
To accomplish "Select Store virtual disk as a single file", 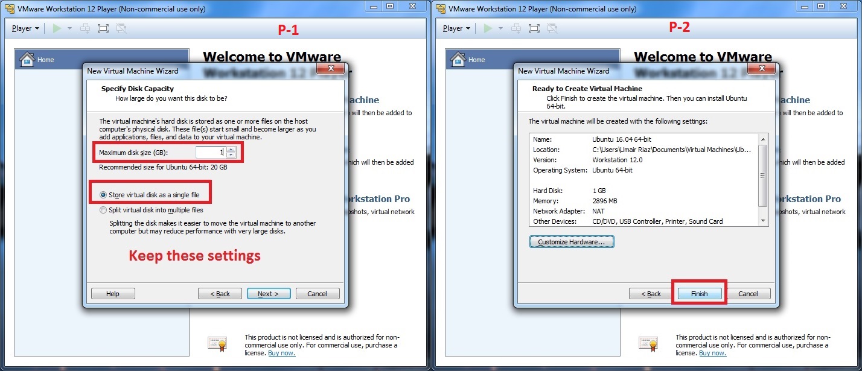I will click(150, 195).
